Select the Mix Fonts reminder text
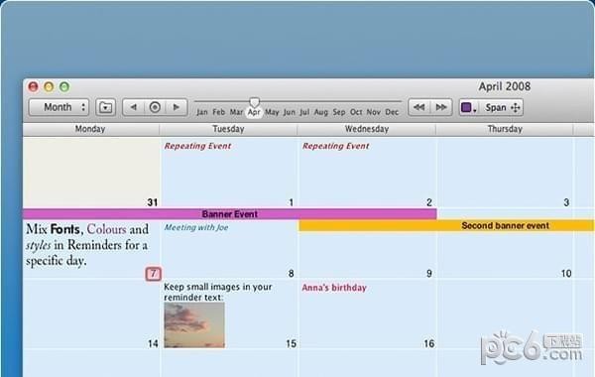Viewport: 595px width, 377px height. click(87, 245)
